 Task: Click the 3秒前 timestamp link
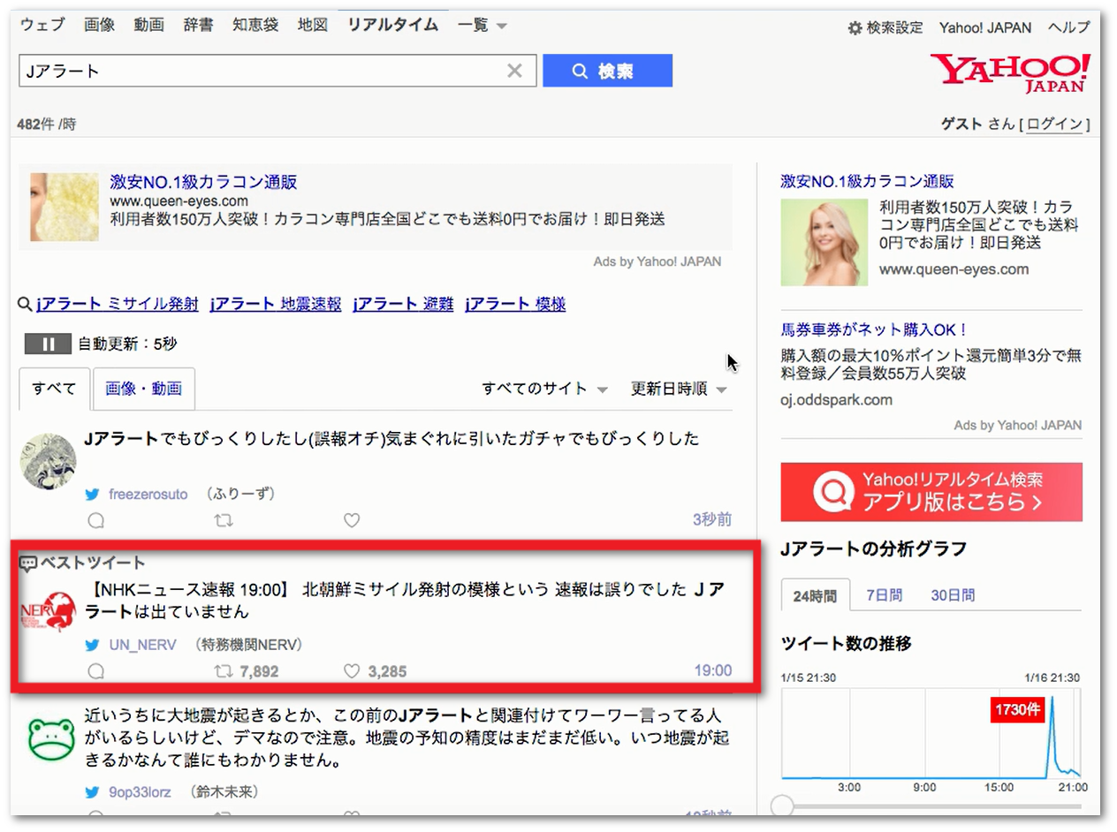click(x=711, y=520)
